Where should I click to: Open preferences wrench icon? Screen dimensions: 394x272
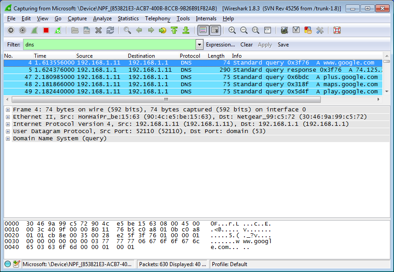[x=319, y=30]
